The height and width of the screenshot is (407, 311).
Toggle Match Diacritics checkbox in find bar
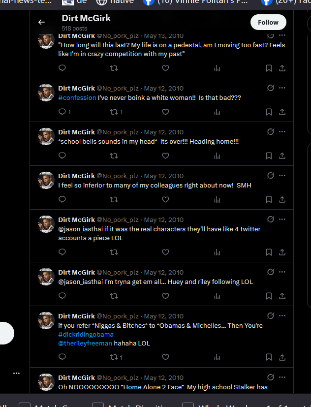point(98,405)
